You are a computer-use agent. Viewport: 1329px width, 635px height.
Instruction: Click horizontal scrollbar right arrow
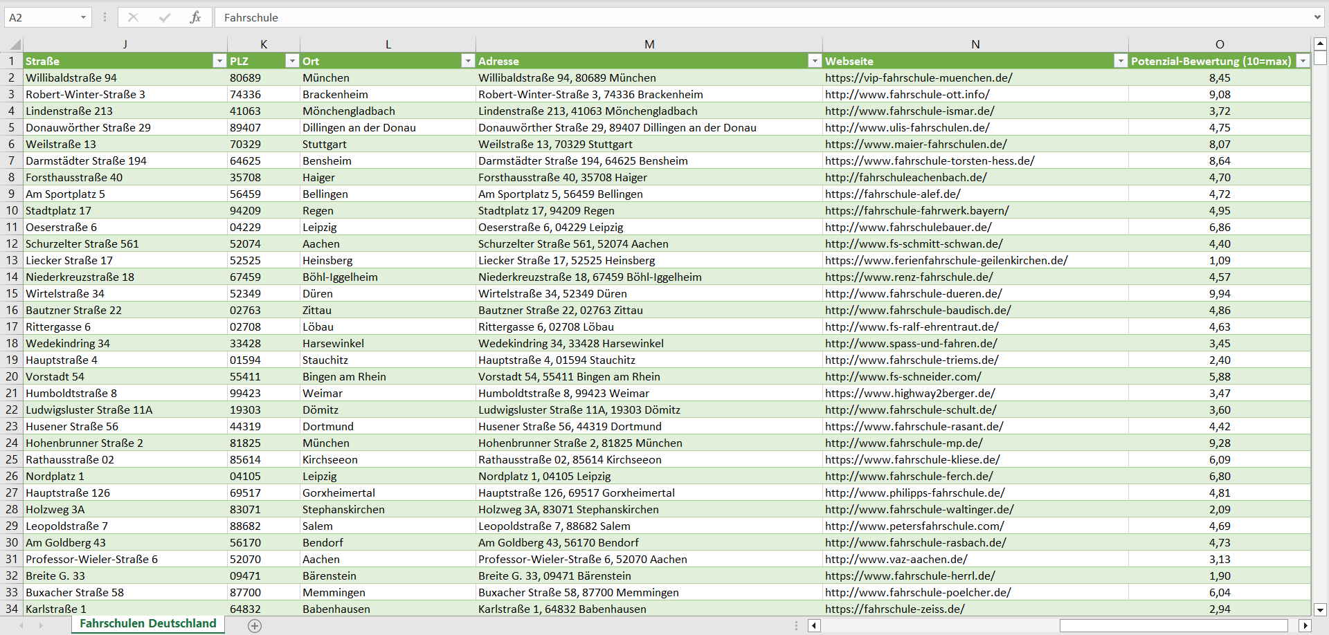pyautogui.click(x=1305, y=625)
